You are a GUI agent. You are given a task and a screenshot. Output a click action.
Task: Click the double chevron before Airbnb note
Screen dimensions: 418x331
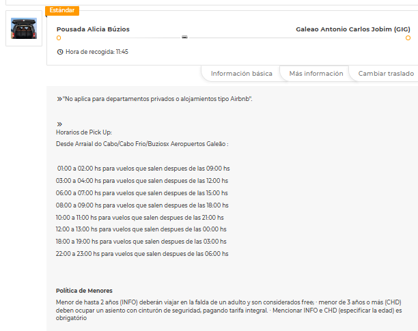59,99
